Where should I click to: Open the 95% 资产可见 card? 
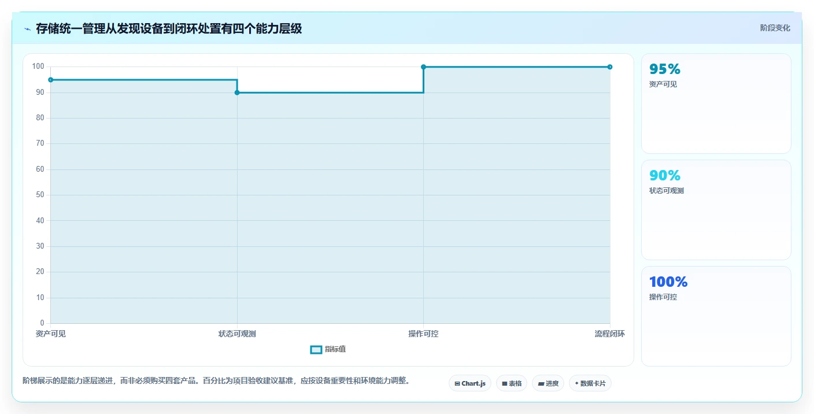pos(716,103)
